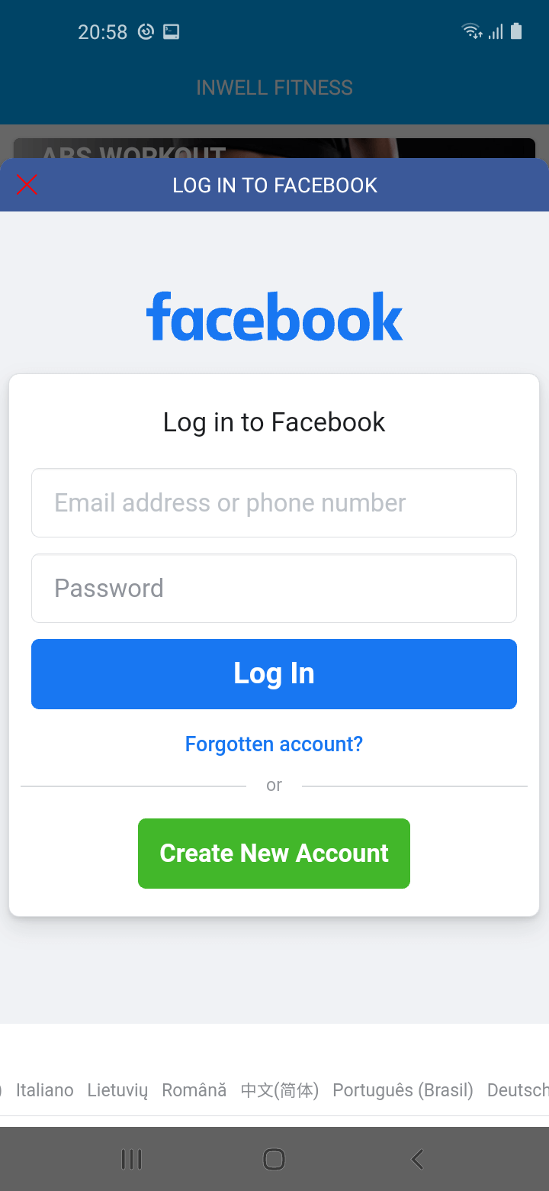Tap the Wi-Fi status bar icon
The image size is (549, 1191).
472,31
